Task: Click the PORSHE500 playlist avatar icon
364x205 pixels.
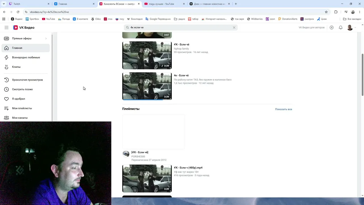Action: point(126,154)
